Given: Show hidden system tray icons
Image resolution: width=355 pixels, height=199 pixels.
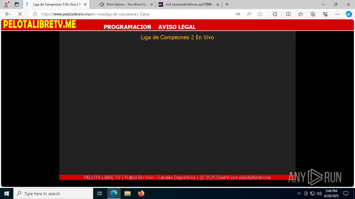Looking at the screenshot, I should point(299,193).
